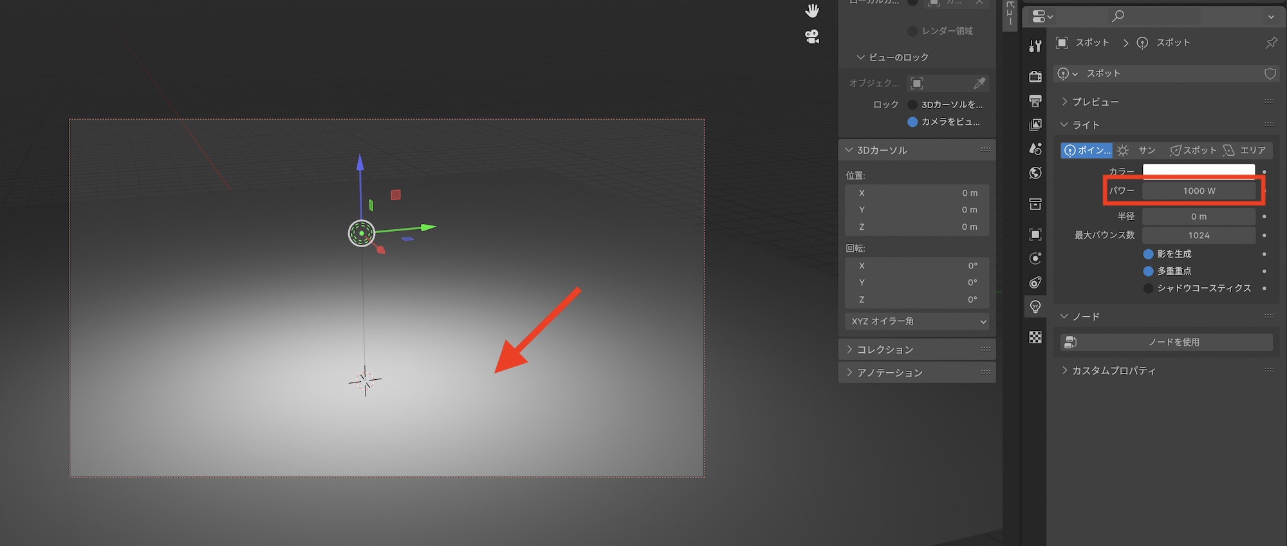The width and height of the screenshot is (1287, 546).
Task: Open the World properties globe icon
Action: click(1035, 173)
